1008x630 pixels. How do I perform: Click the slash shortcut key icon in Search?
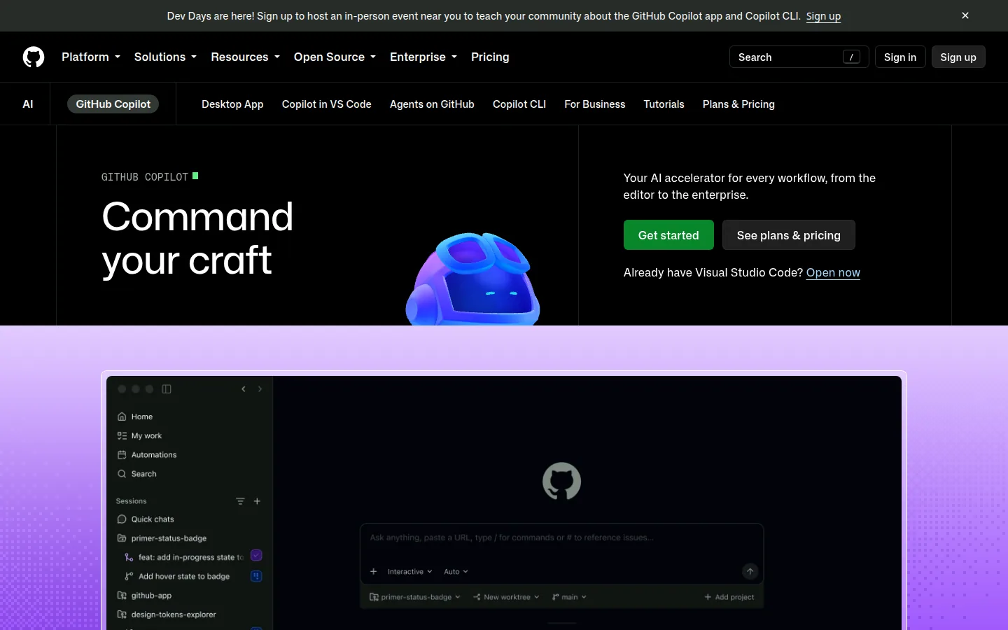point(851,57)
